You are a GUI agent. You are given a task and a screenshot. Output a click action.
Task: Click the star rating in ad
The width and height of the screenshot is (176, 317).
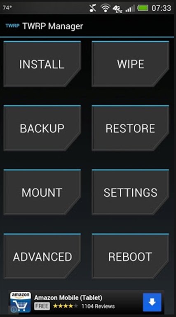coord(65,306)
